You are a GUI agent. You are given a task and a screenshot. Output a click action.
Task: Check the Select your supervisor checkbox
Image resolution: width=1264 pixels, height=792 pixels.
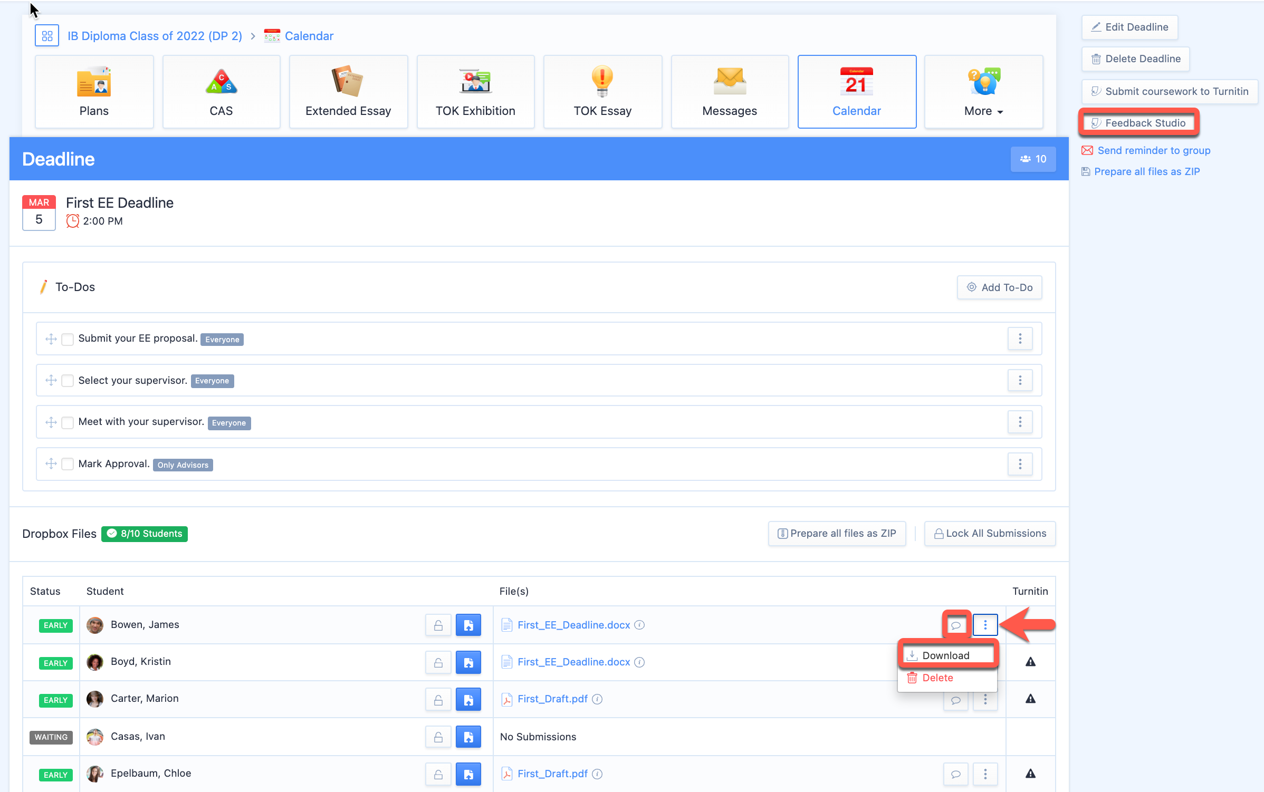[68, 381]
